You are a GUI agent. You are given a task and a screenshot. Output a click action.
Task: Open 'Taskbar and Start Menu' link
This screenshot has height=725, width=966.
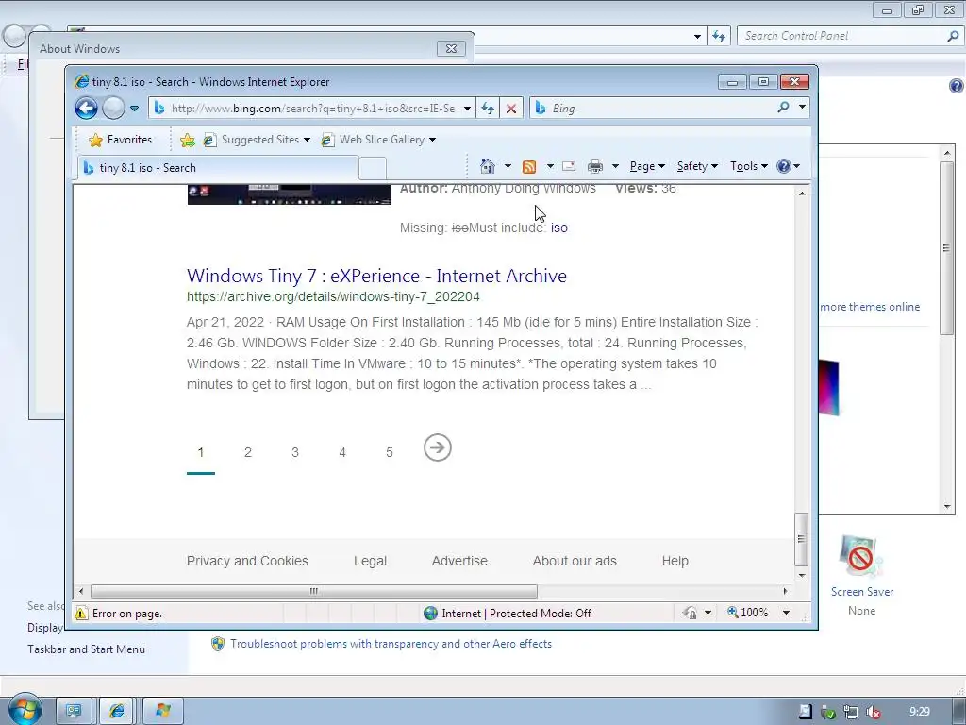(x=86, y=649)
